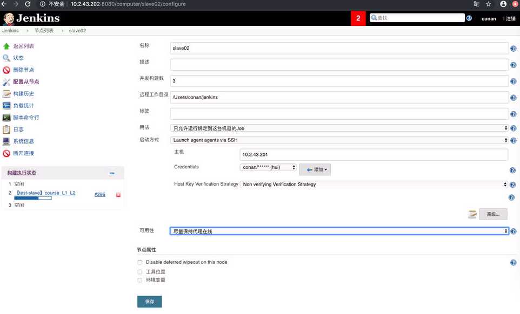Open the 系统信息 menu item

point(24,141)
